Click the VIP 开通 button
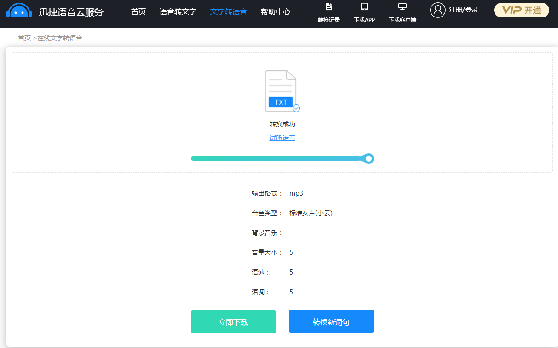The image size is (558, 348). (522, 10)
